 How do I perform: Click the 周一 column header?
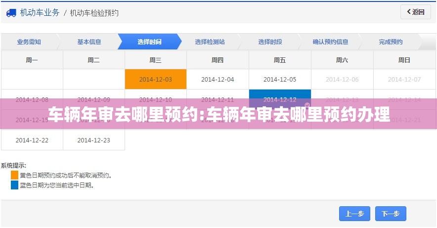point(32,60)
